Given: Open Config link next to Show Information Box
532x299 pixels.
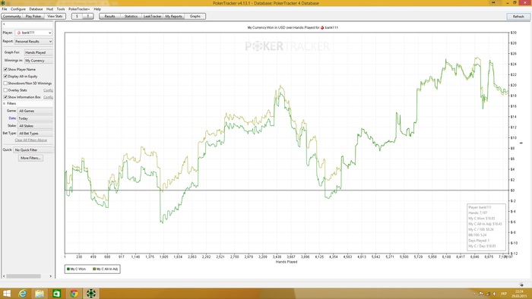Looking at the screenshot, I should click(48, 97).
